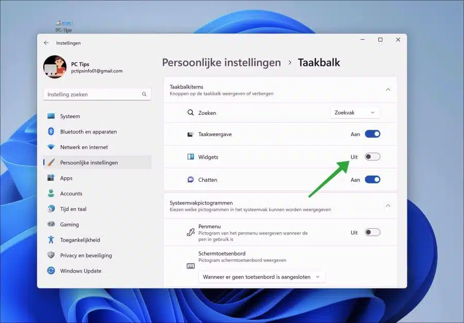Click the back arrow next to Instellingen
Screen dimensions: 464x323
46,43
